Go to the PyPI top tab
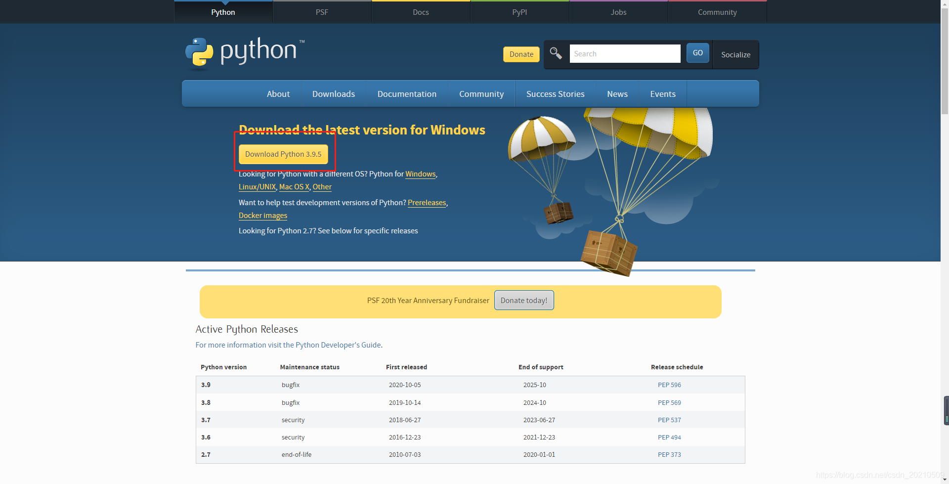 (519, 12)
